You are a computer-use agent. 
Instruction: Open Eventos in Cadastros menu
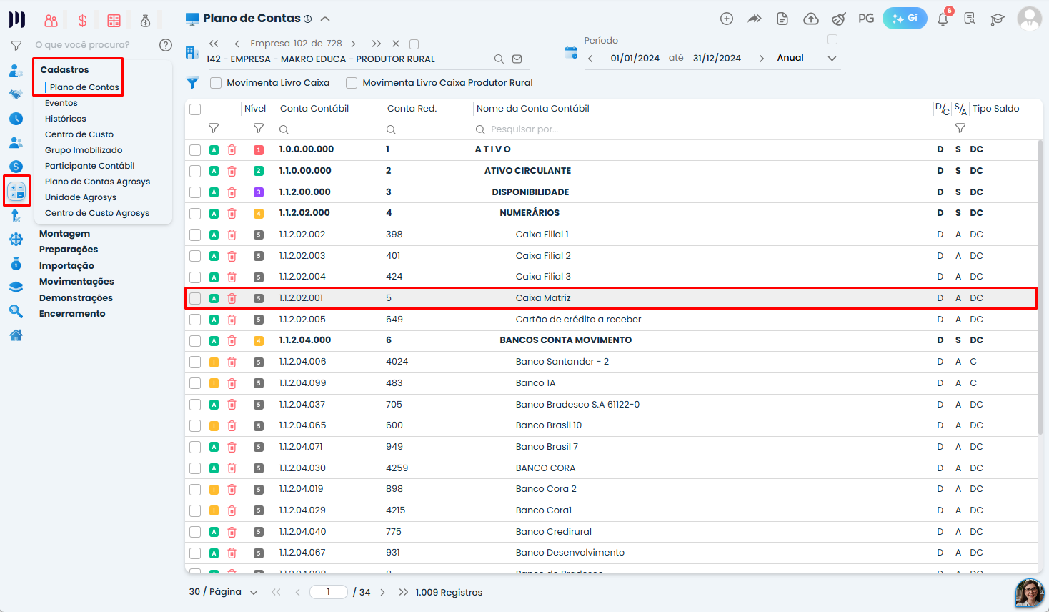pos(61,103)
